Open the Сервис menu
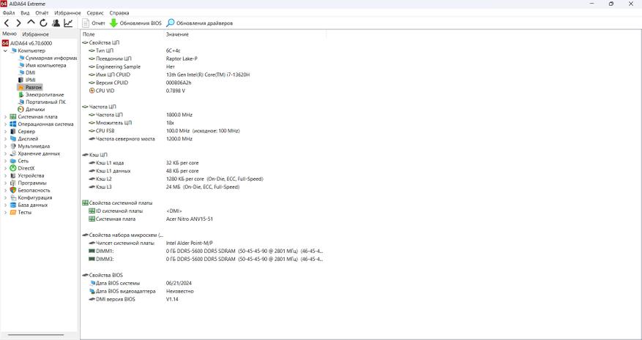The width and height of the screenshot is (642, 340). click(x=95, y=13)
